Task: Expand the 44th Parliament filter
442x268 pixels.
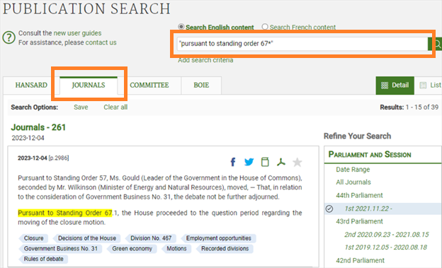Action: [359, 195]
